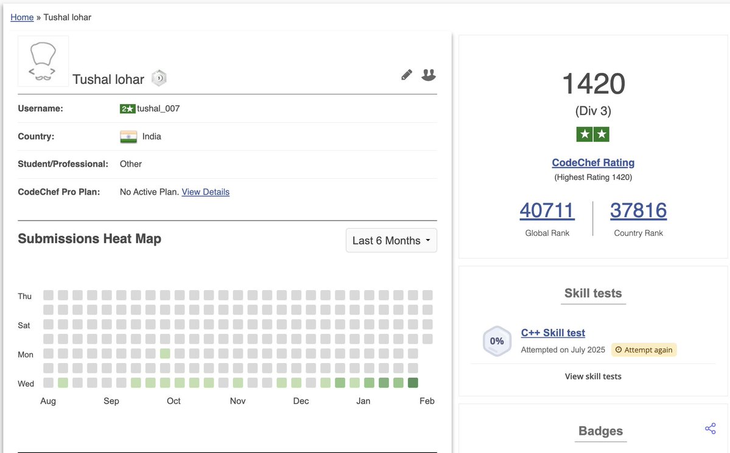Click the two green stars rating icon
730x453 pixels.
(x=593, y=134)
